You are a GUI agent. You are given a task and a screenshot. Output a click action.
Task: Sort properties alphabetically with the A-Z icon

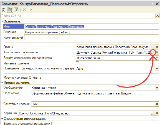coord(4,10)
